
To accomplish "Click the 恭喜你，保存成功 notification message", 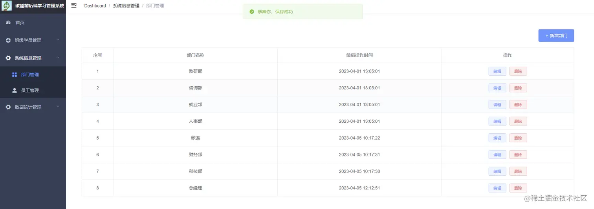I will [275, 12].
